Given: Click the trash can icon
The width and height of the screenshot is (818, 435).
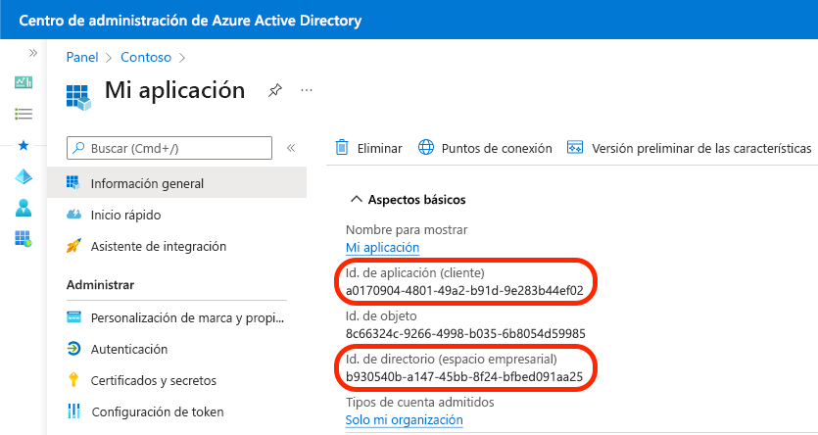Looking at the screenshot, I should [342, 148].
